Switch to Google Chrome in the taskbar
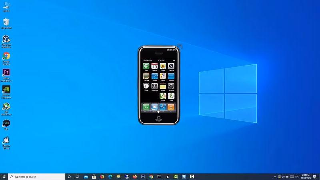320x180 pixels. coord(151,177)
